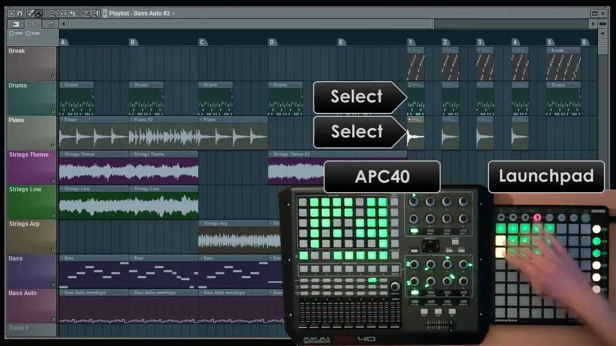
Task: Mute the Break track
Action: pyautogui.click(x=52, y=76)
